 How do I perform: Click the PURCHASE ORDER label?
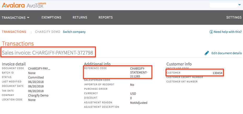click(96, 89)
